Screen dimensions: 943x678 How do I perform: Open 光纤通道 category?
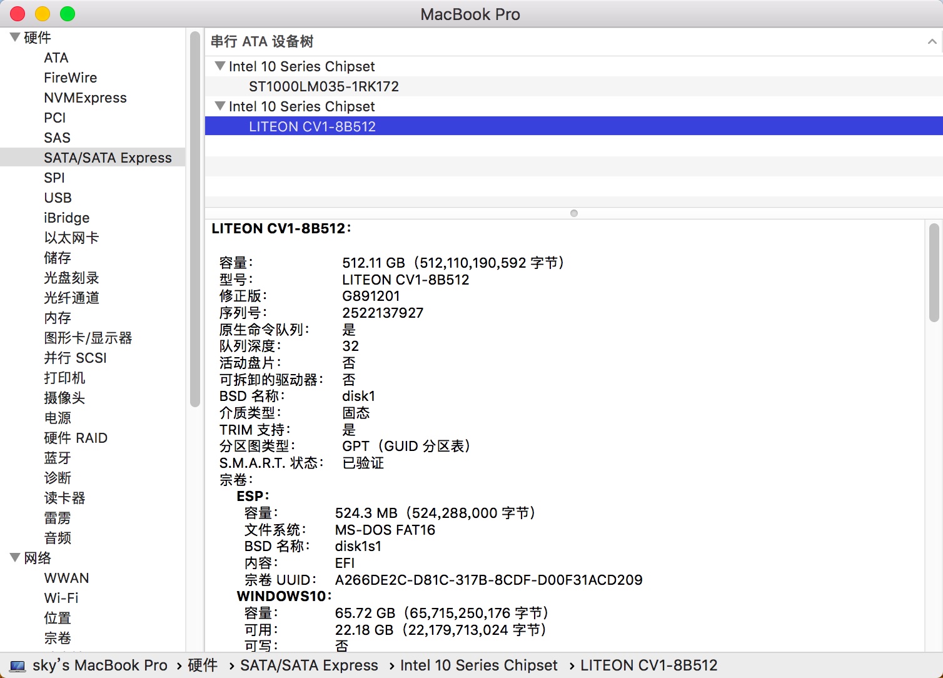tap(71, 298)
